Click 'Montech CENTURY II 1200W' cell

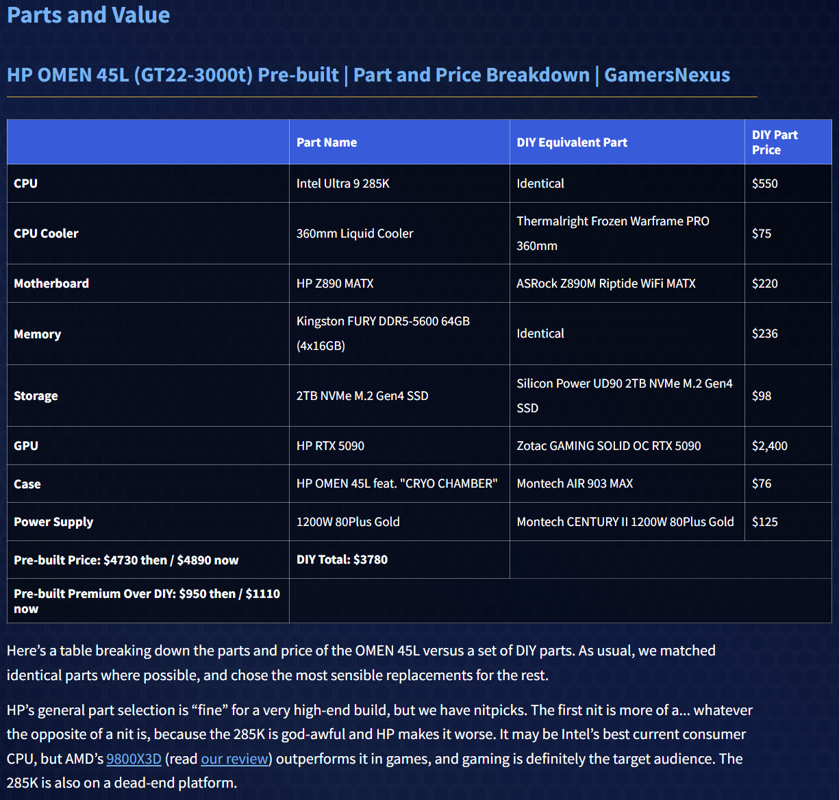tap(627, 522)
